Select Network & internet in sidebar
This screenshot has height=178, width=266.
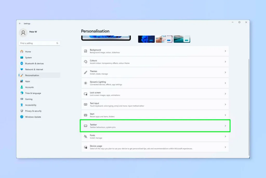(34, 69)
